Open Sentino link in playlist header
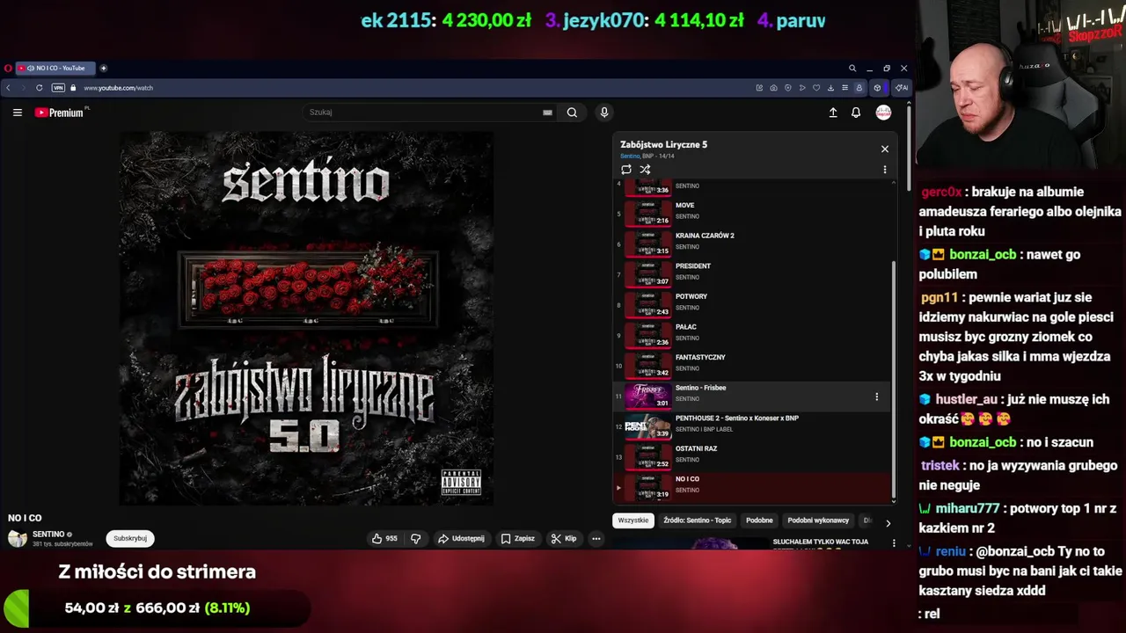 click(x=630, y=156)
